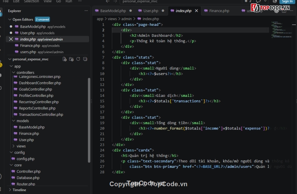Open ReportsController.php file
The height and width of the screenshot is (194, 297).
tap(37, 108)
